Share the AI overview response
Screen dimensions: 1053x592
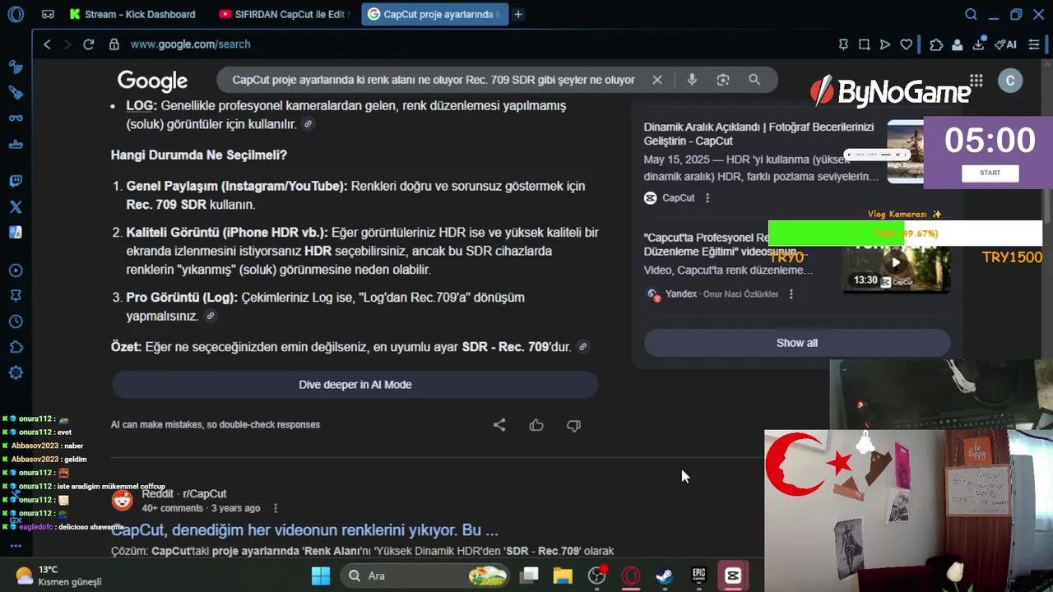(x=499, y=425)
